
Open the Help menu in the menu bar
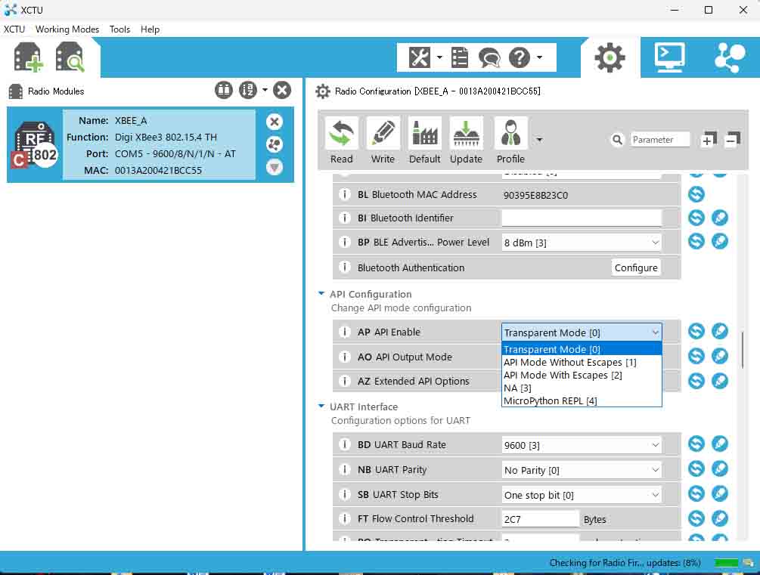click(x=150, y=29)
